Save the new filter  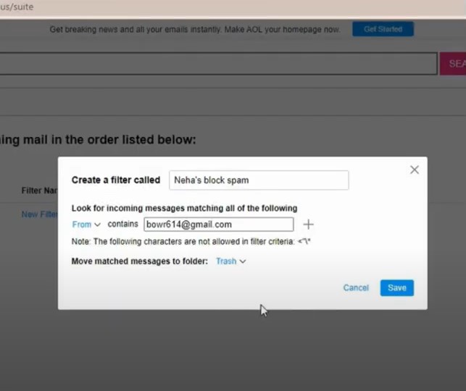click(x=396, y=287)
